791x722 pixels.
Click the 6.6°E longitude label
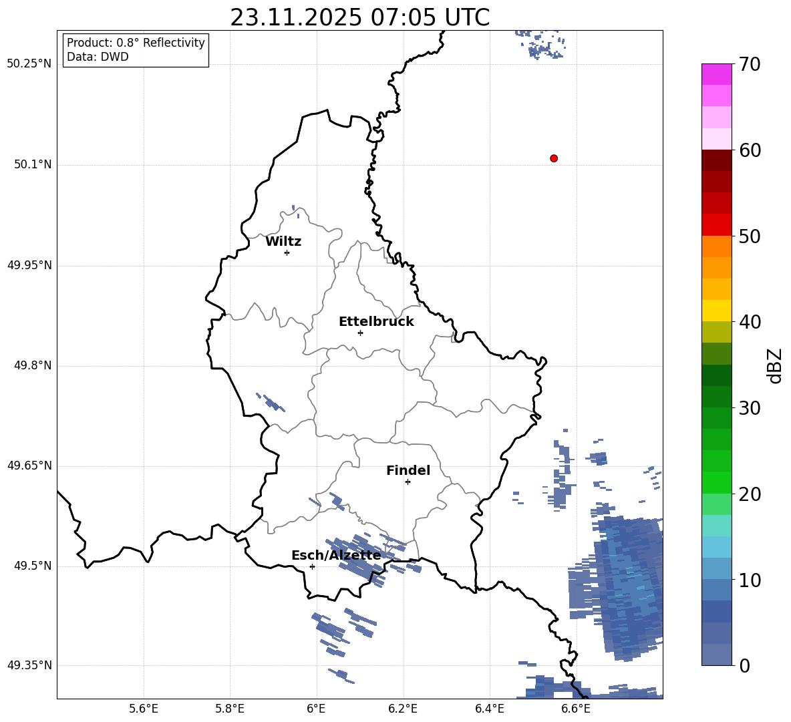coord(576,709)
